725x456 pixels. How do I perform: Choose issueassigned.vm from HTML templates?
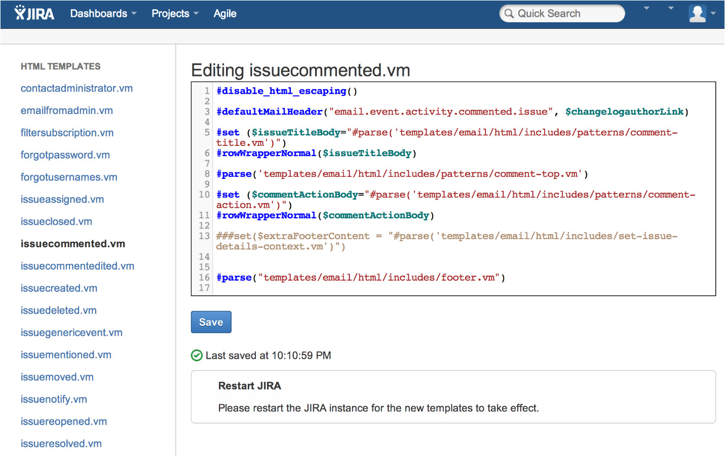[x=62, y=200]
